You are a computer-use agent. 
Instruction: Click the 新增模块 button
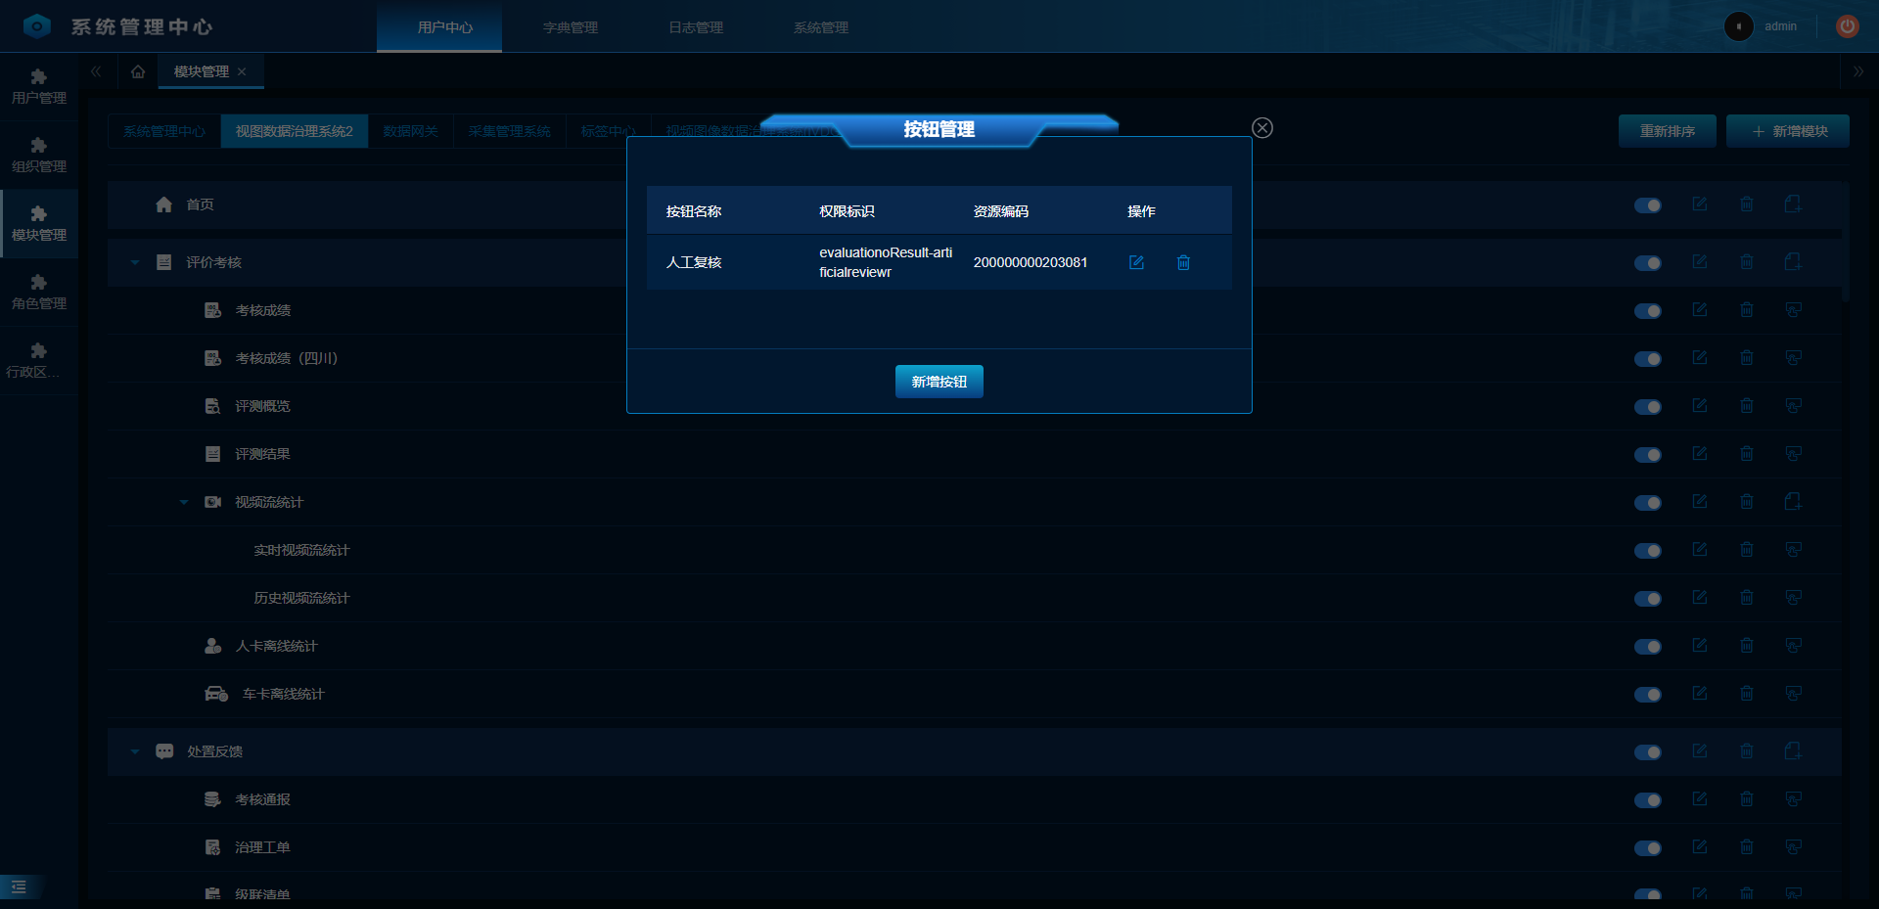[x=1787, y=131]
